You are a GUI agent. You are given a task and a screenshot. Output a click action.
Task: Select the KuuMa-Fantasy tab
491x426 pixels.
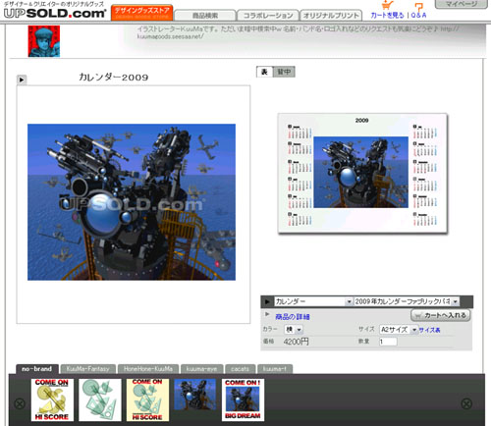tap(87, 369)
